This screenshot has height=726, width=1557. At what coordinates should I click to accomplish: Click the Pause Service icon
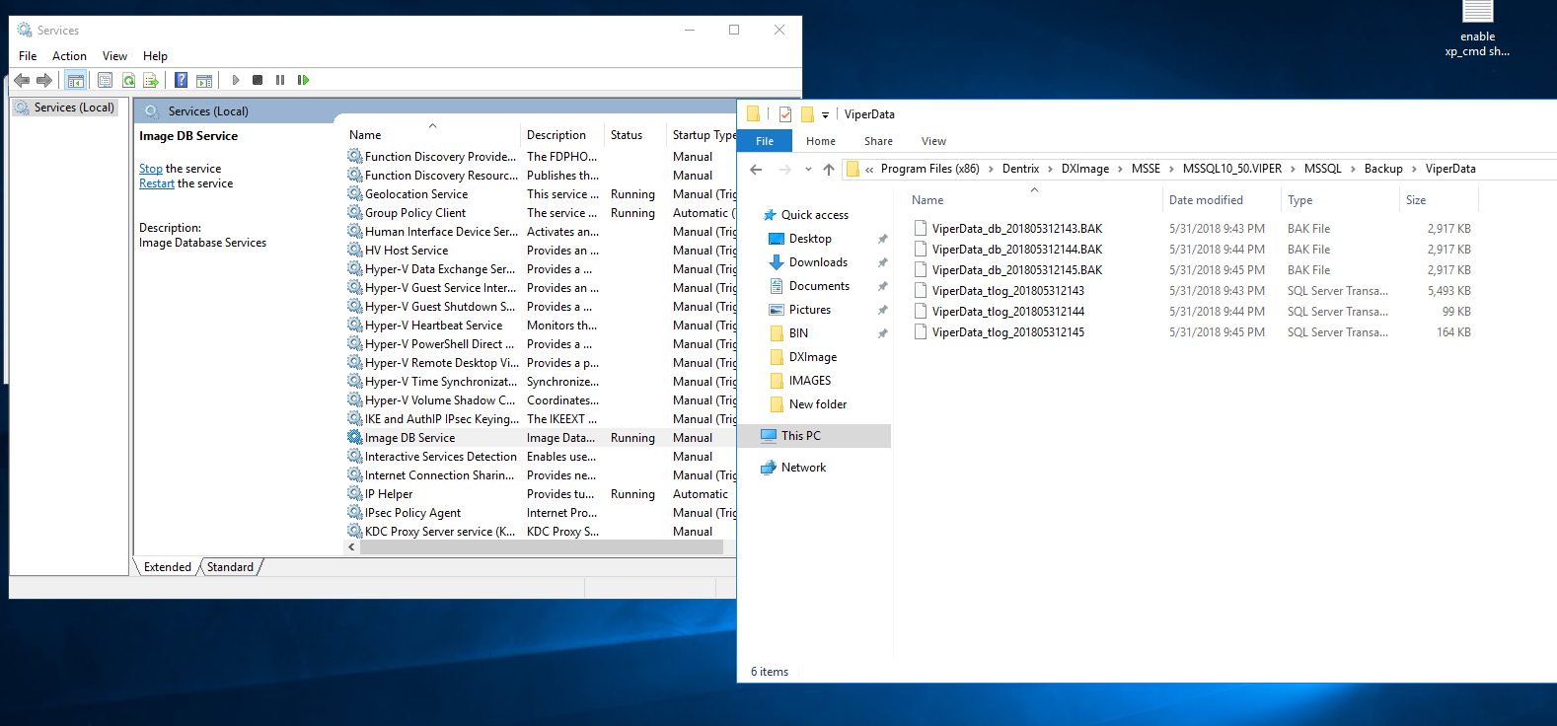[x=280, y=80]
